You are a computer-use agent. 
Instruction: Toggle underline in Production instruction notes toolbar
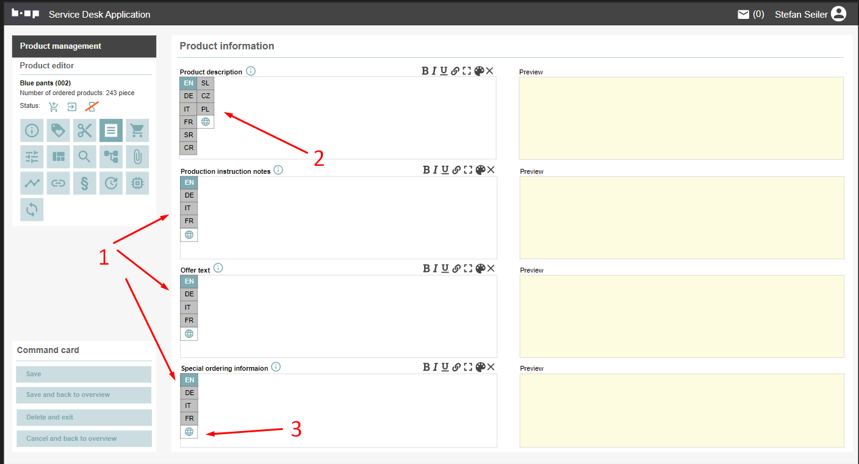[x=445, y=170]
